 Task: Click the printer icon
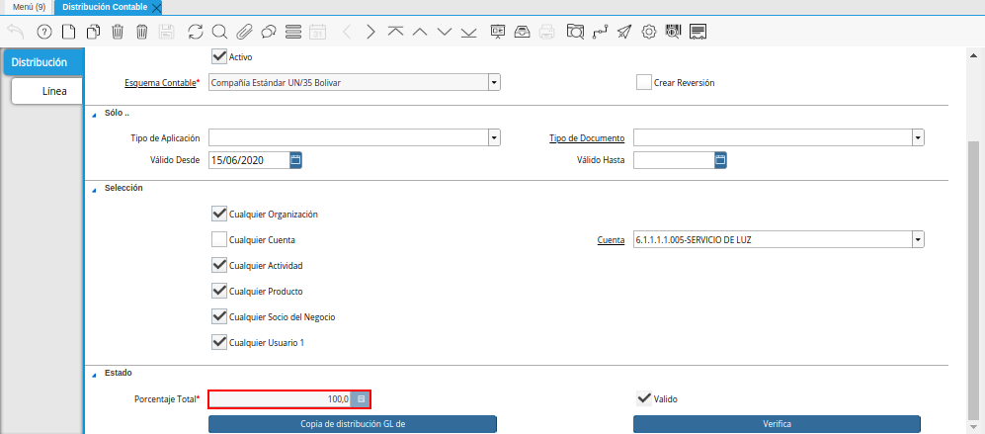547,32
